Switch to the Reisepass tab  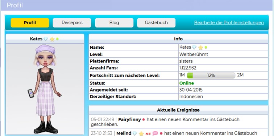[x=72, y=23]
